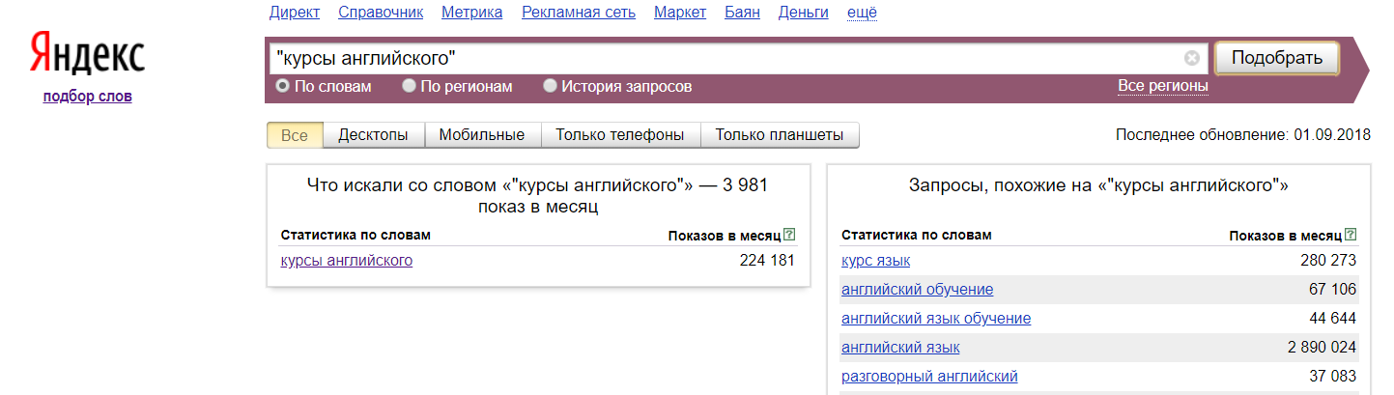
Task: Open the курсы английского keyword link
Action: click(x=347, y=261)
